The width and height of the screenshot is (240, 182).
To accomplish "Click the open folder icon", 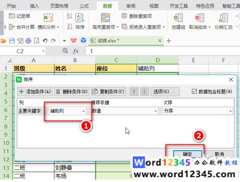I will click(3, 41).
